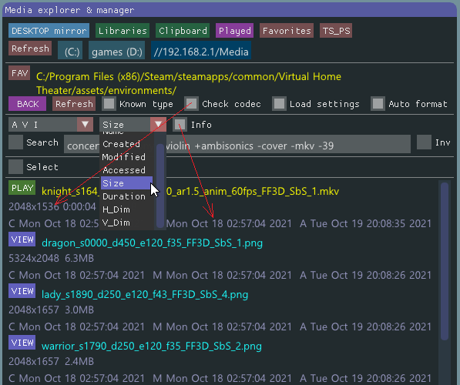VIEW the lady_s1890 png image

(22, 291)
